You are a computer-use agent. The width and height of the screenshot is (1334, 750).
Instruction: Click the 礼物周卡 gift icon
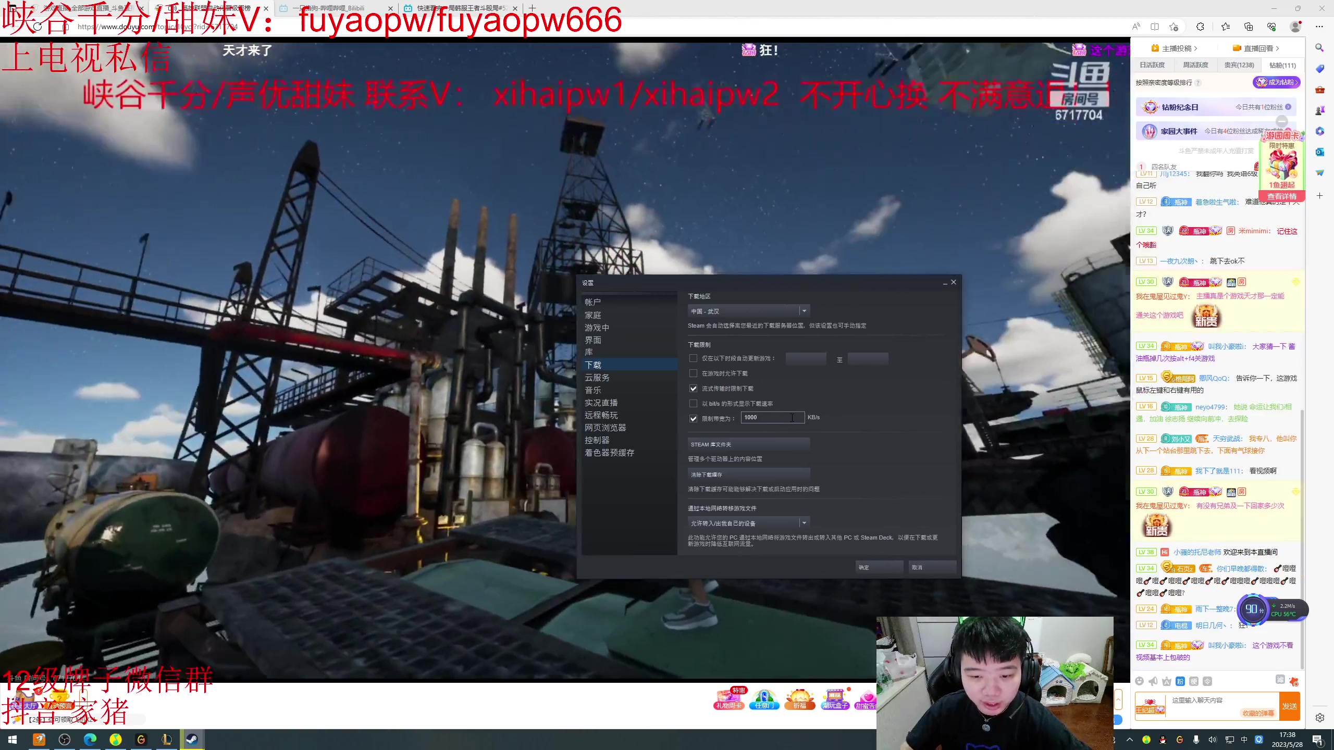pos(728,699)
